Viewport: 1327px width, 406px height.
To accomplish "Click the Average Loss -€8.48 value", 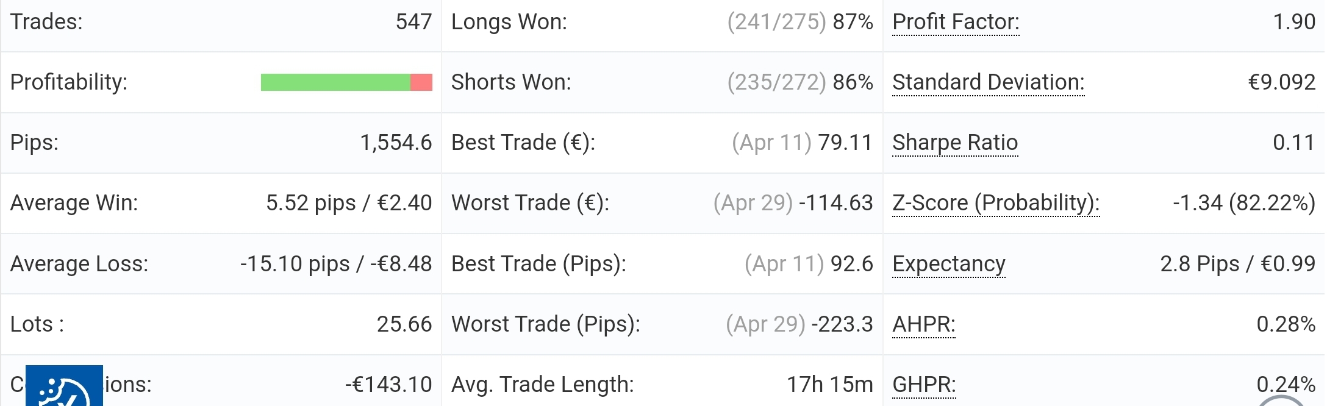I will pos(401,264).
